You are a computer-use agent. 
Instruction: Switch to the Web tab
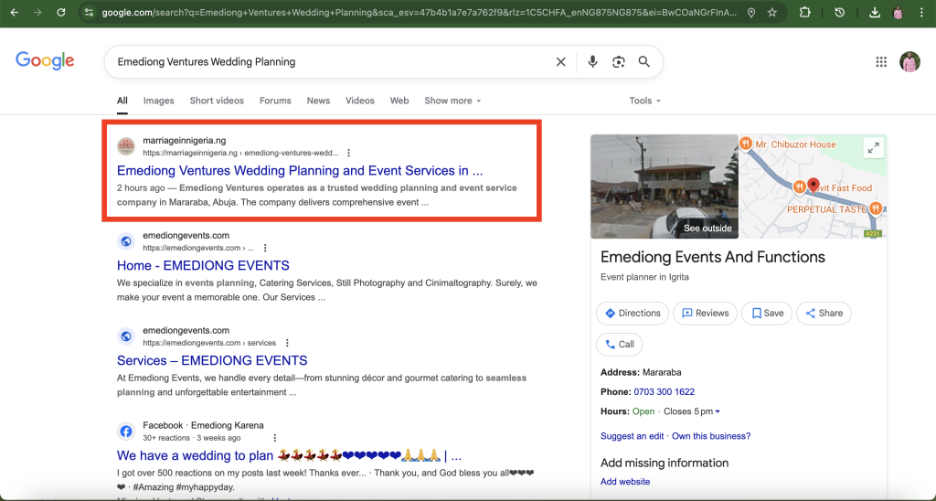(399, 101)
